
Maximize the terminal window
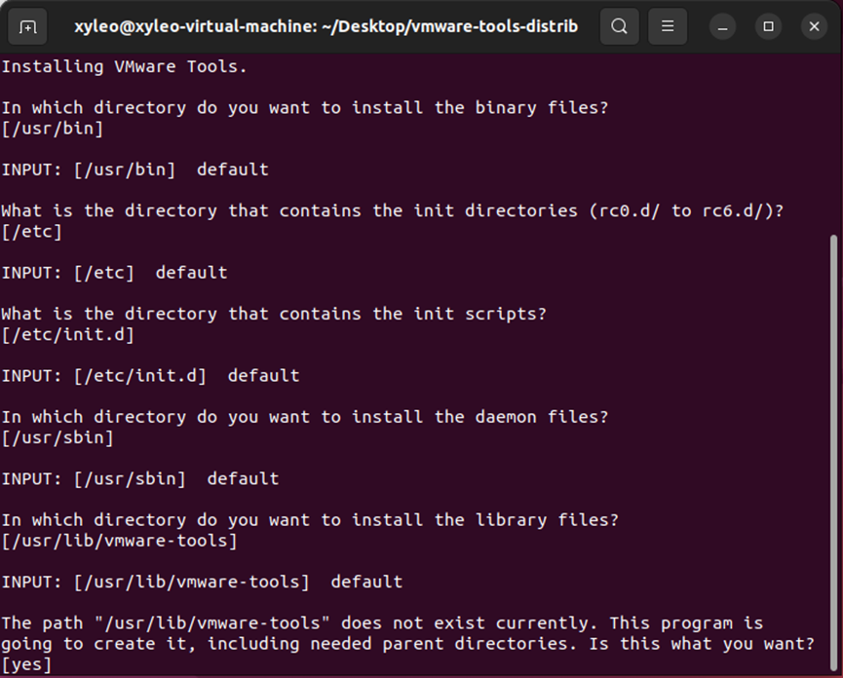(768, 26)
